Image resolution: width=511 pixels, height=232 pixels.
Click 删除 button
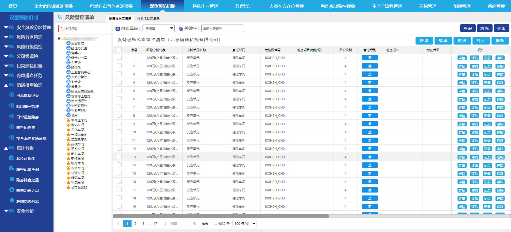coord(500,41)
